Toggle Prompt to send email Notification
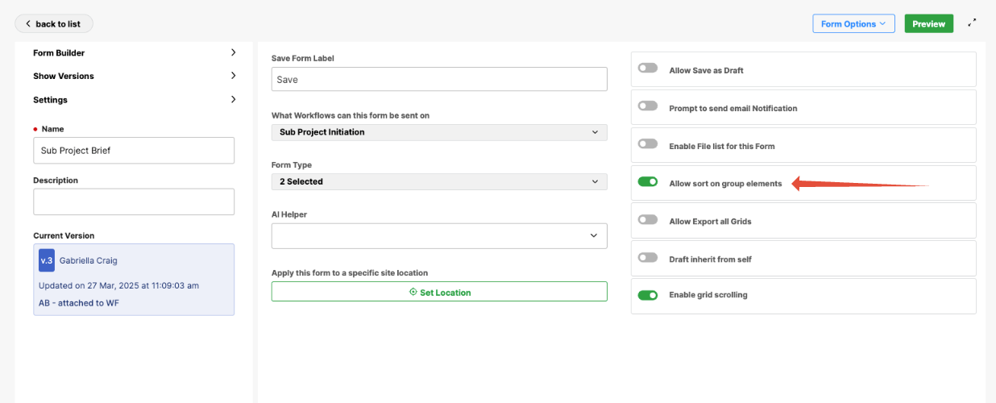This screenshot has height=403, width=996. [x=648, y=107]
